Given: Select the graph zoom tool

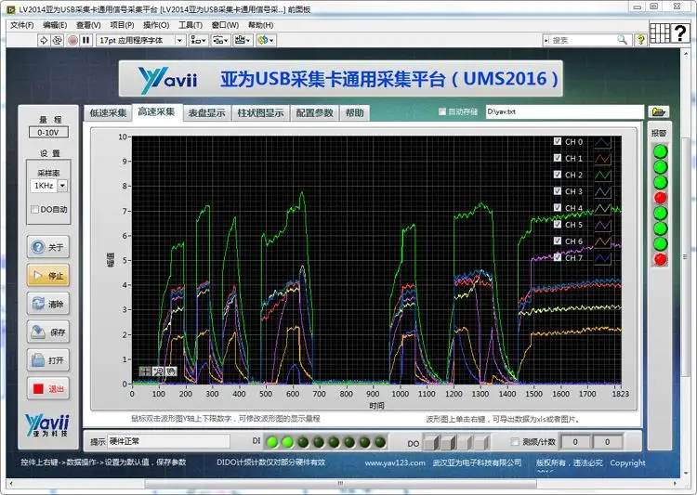Looking at the screenshot, I should 158,371.
